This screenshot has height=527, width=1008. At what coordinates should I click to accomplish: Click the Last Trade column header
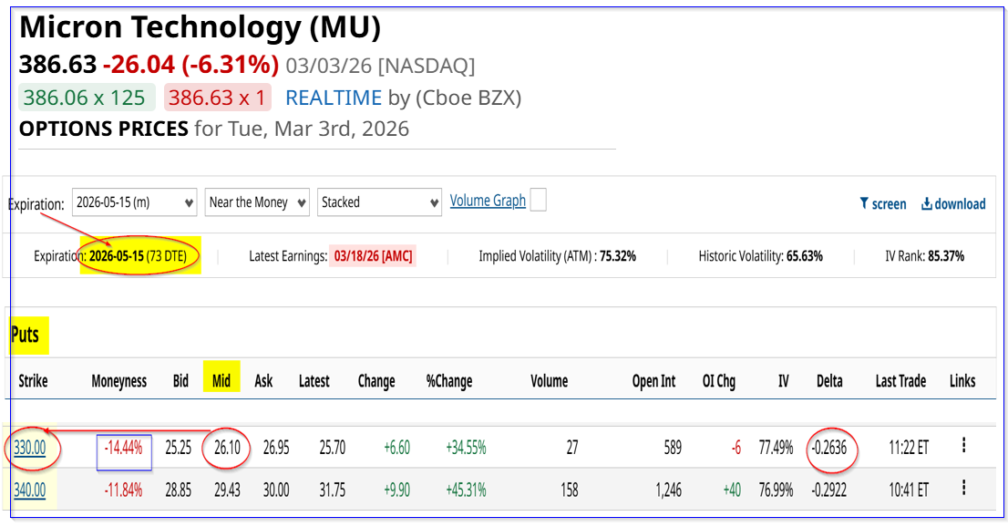click(900, 381)
